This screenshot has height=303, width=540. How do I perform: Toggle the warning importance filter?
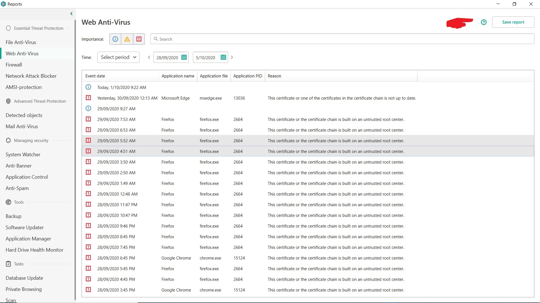pyautogui.click(x=127, y=39)
